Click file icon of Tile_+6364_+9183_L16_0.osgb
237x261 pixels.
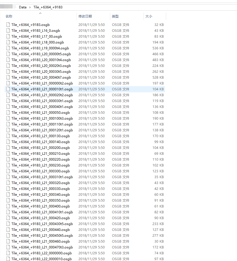click(x=8, y=31)
